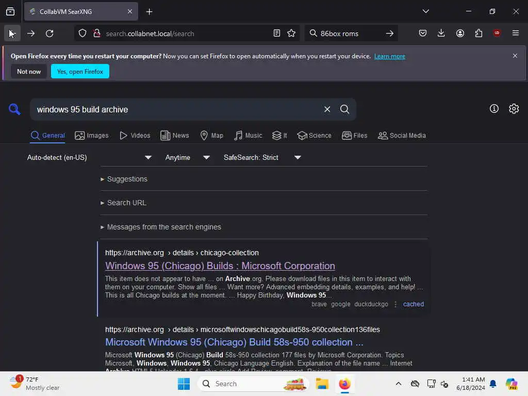Open Pocket save icon
The width and height of the screenshot is (528, 396).
point(423,33)
